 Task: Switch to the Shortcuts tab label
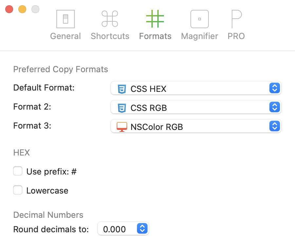pyautogui.click(x=110, y=36)
